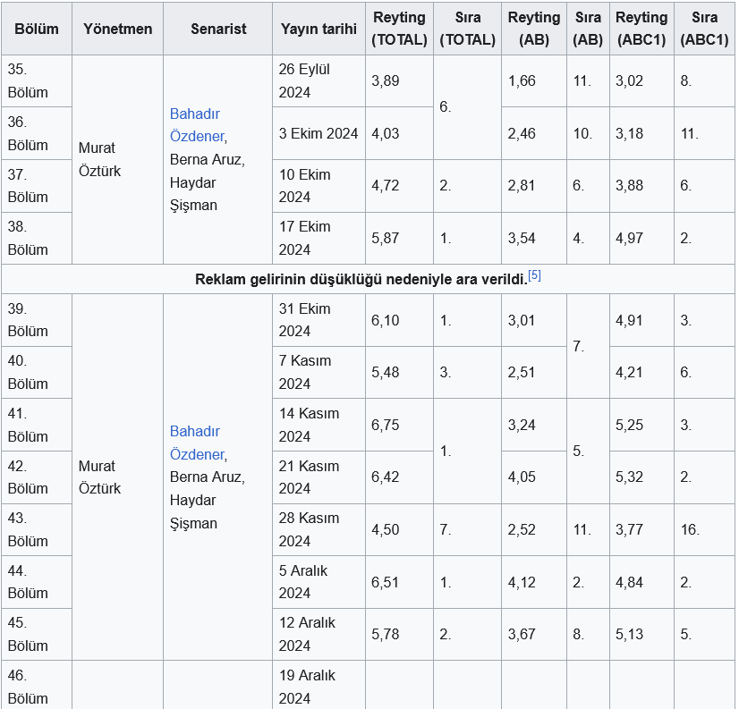Click the Yayın tarihi column header
This screenshot has height=709, width=739.
pos(319,29)
